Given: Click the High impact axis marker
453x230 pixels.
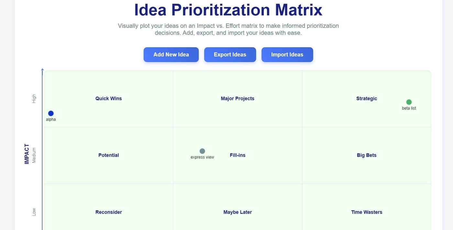Looking at the screenshot, I should pos(34,99).
